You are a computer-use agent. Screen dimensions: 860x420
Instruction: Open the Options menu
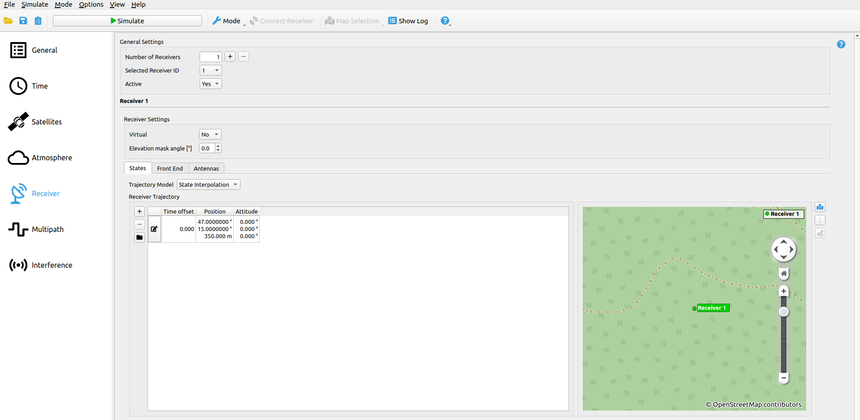click(x=91, y=4)
